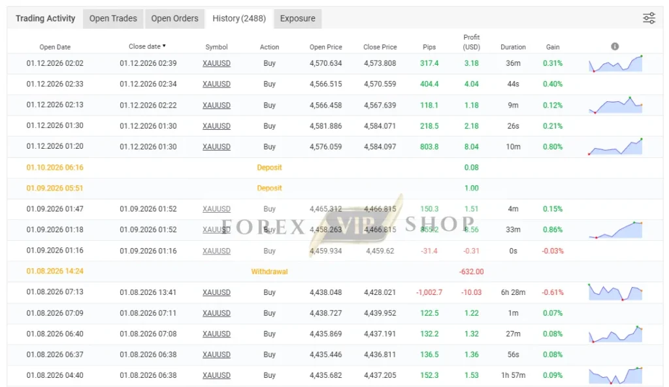Viewport: 669px width, 387px height.
Task: Select the History (2488) tab
Action: [x=239, y=19]
